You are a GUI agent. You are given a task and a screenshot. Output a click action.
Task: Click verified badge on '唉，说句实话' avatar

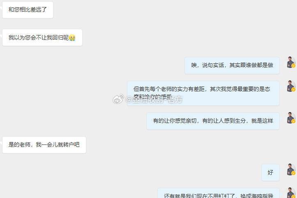pos(293,66)
